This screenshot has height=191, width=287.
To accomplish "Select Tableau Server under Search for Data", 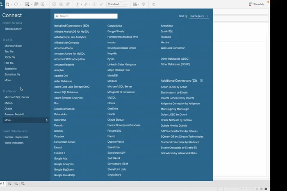I will point(13,29).
